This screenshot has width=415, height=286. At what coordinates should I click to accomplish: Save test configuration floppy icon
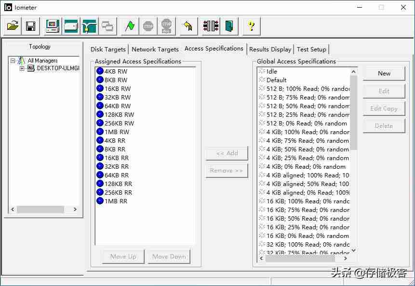[31, 26]
